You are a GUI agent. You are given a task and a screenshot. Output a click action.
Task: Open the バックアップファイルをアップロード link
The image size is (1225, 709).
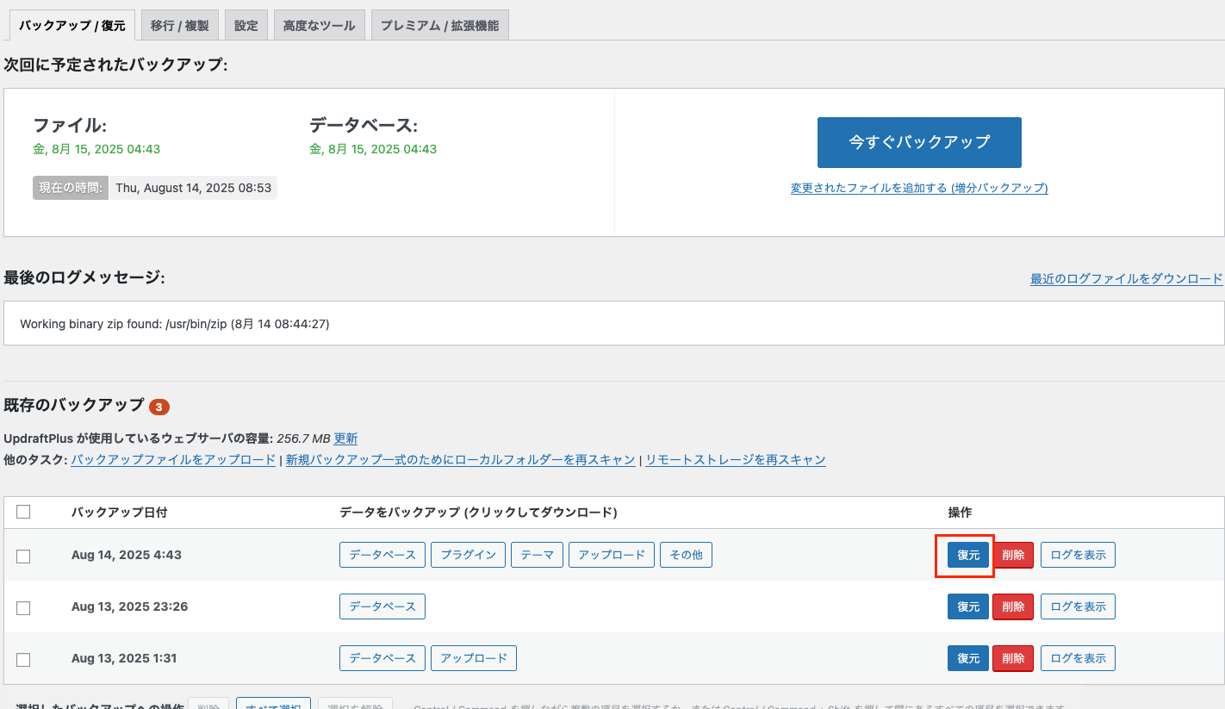173,459
